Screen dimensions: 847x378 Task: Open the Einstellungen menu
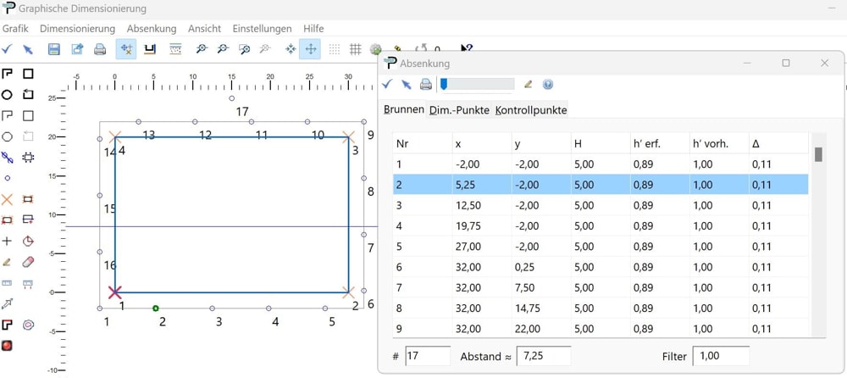pos(262,29)
